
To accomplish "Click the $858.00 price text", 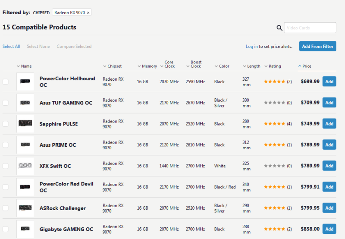I will [310, 229].
